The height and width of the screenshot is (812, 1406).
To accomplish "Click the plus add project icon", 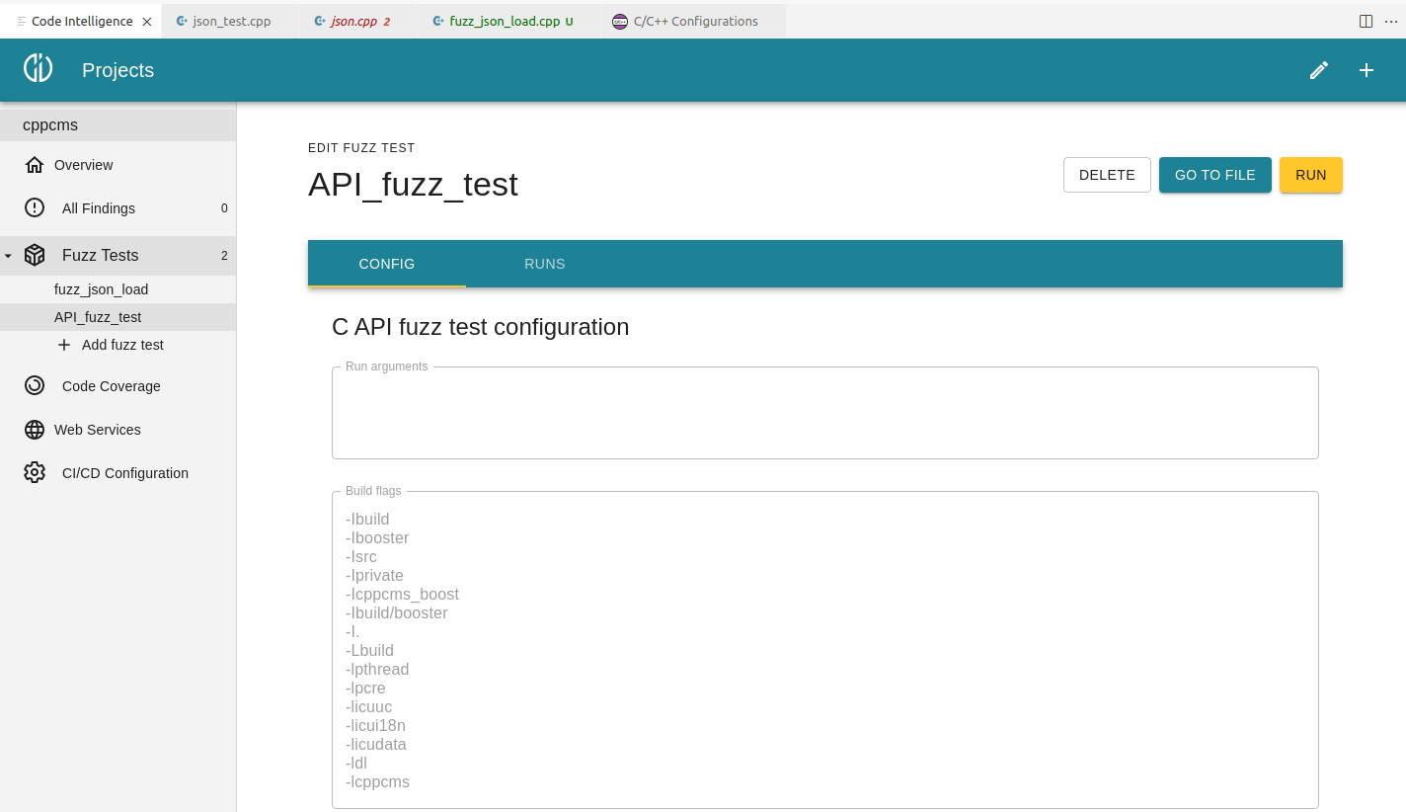I will [1367, 70].
